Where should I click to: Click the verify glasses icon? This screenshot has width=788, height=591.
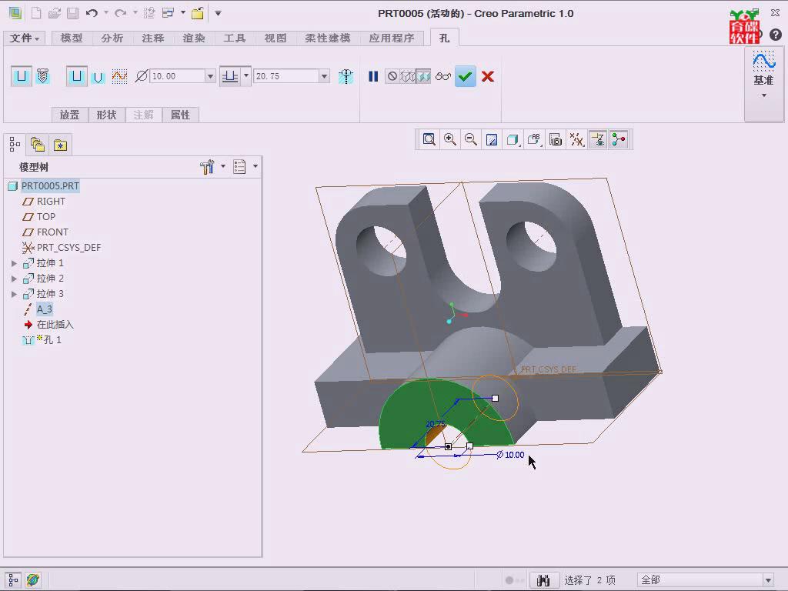[x=442, y=76]
